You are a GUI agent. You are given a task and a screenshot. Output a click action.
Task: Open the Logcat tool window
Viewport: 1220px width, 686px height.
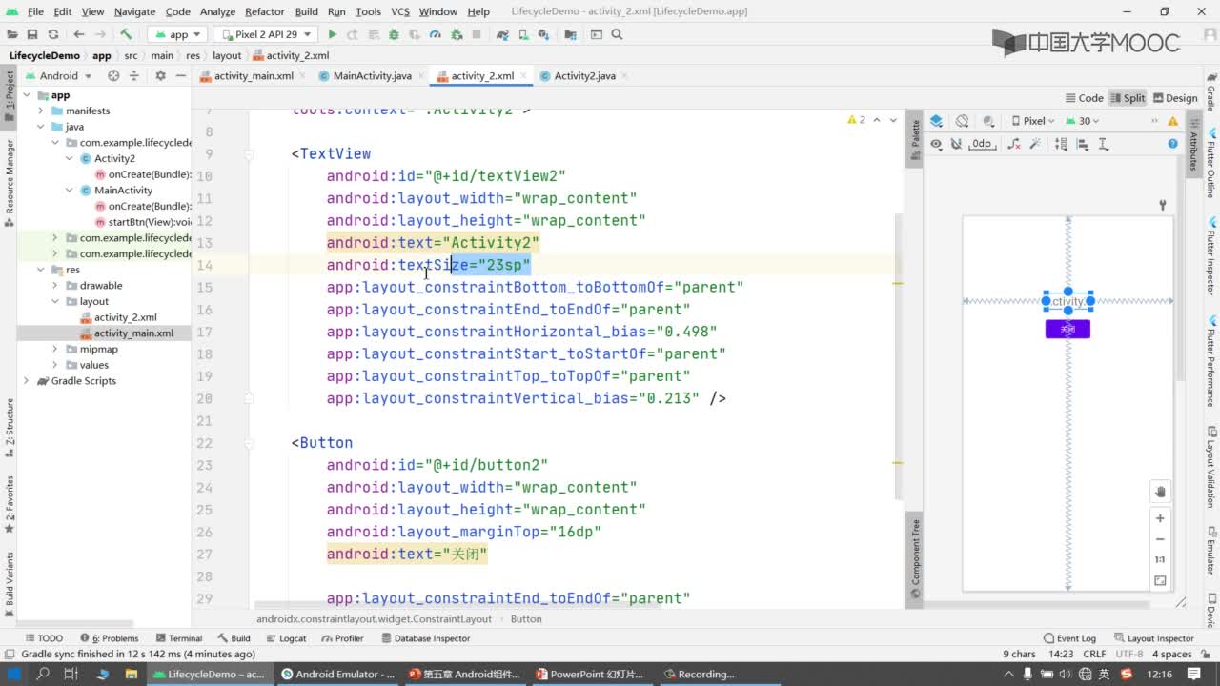(285, 638)
